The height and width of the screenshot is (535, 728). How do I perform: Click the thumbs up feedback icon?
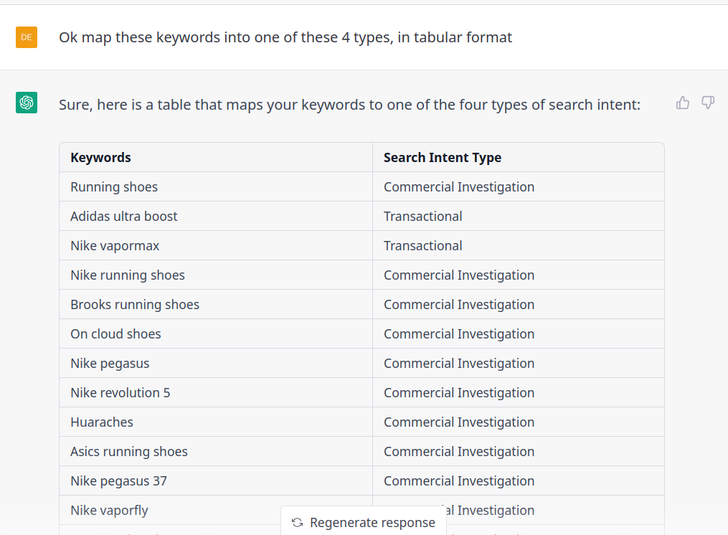click(683, 103)
